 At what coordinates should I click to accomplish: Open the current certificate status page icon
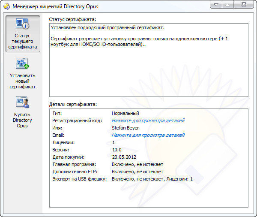[23, 24]
